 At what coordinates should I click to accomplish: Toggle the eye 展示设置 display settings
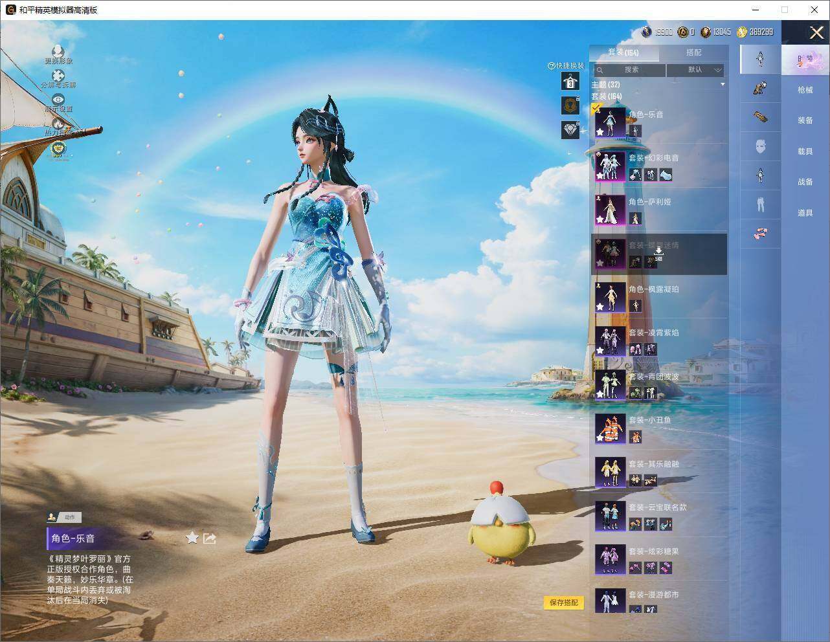[x=58, y=100]
